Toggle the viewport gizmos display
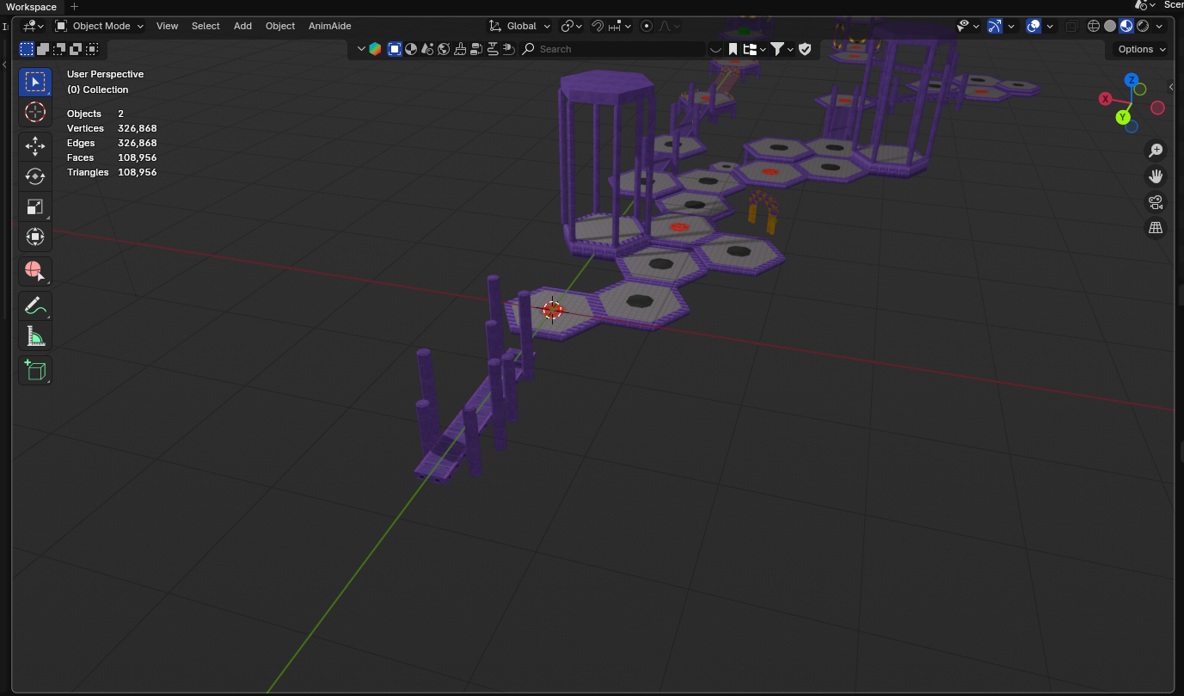1184x696 pixels. pos(995,26)
